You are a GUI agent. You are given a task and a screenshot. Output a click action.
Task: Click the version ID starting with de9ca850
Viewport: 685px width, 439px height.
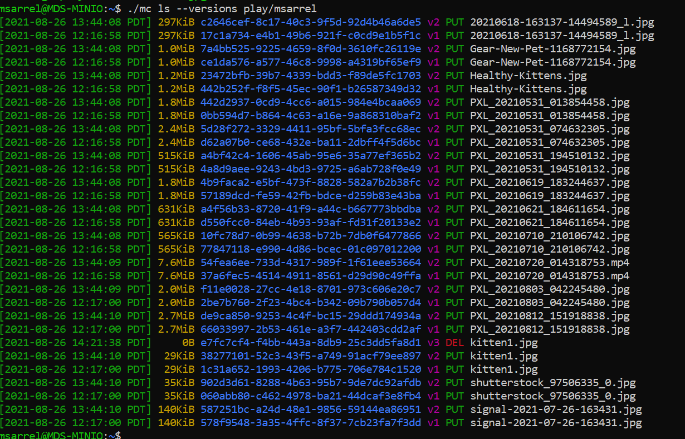click(311, 316)
